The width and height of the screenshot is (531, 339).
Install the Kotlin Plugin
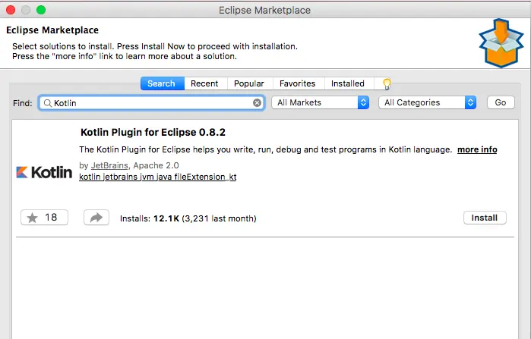tap(485, 218)
